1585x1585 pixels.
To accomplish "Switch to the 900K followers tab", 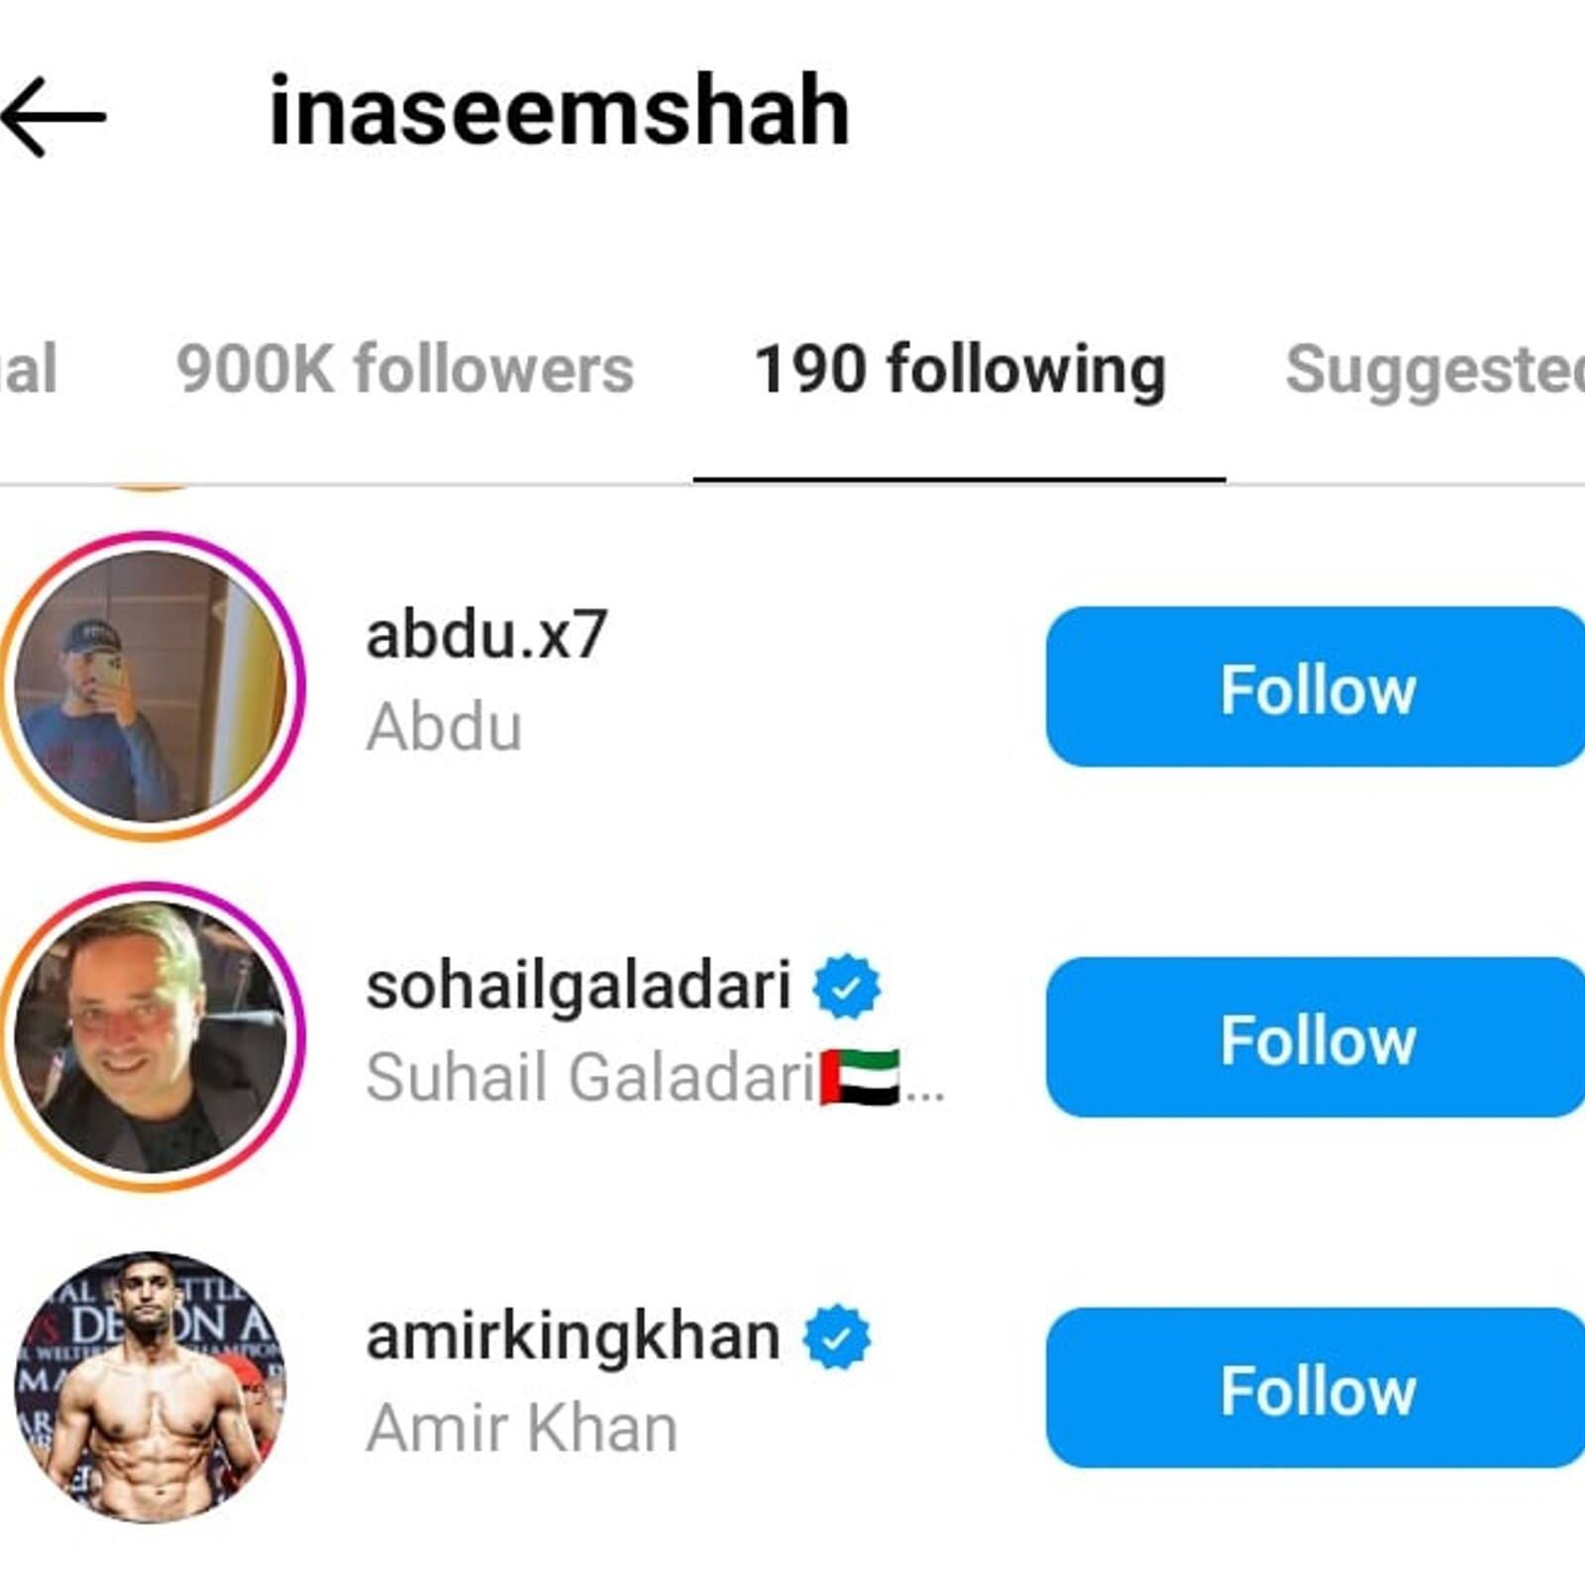I will (x=404, y=370).
